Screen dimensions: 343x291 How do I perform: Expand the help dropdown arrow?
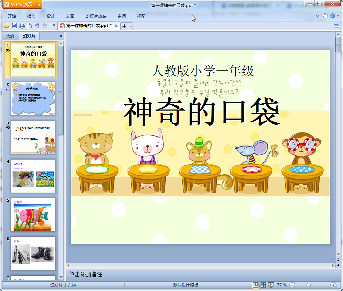pyautogui.click(x=338, y=16)
